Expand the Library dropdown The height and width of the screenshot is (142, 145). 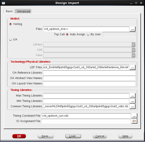[x=133, y=45]
